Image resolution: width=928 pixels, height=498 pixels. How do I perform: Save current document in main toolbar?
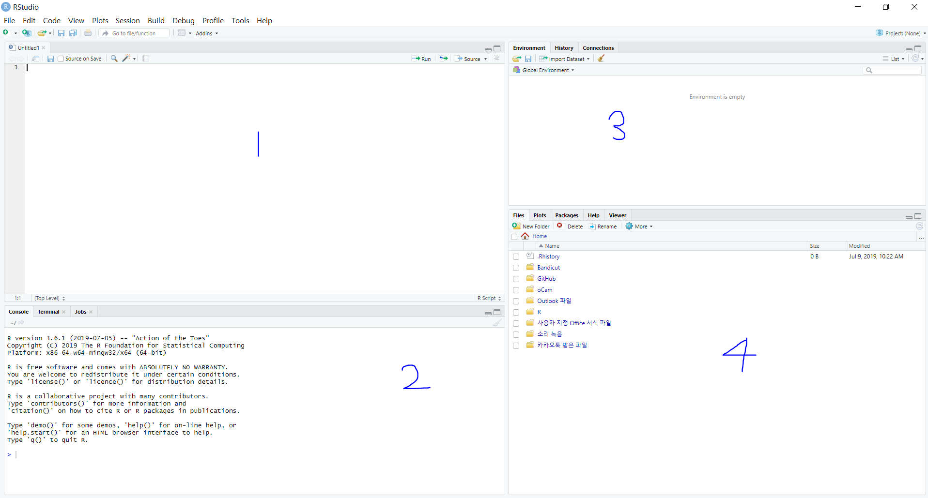[61, 33]
